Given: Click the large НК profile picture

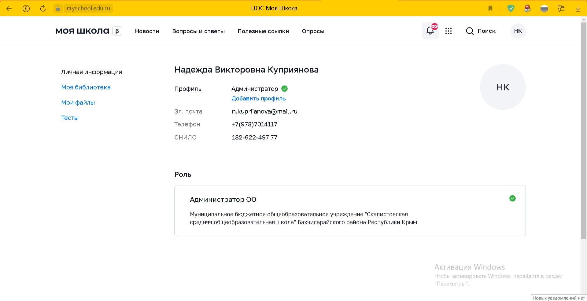Looking at the screenshot, I should (503, 87).
